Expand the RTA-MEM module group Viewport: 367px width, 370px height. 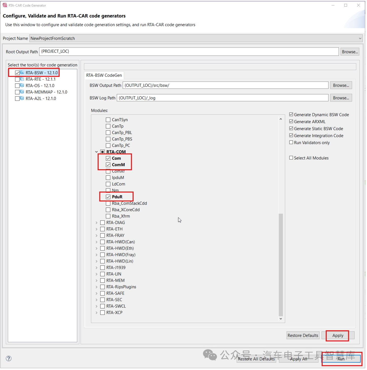[x=97, y=281]
